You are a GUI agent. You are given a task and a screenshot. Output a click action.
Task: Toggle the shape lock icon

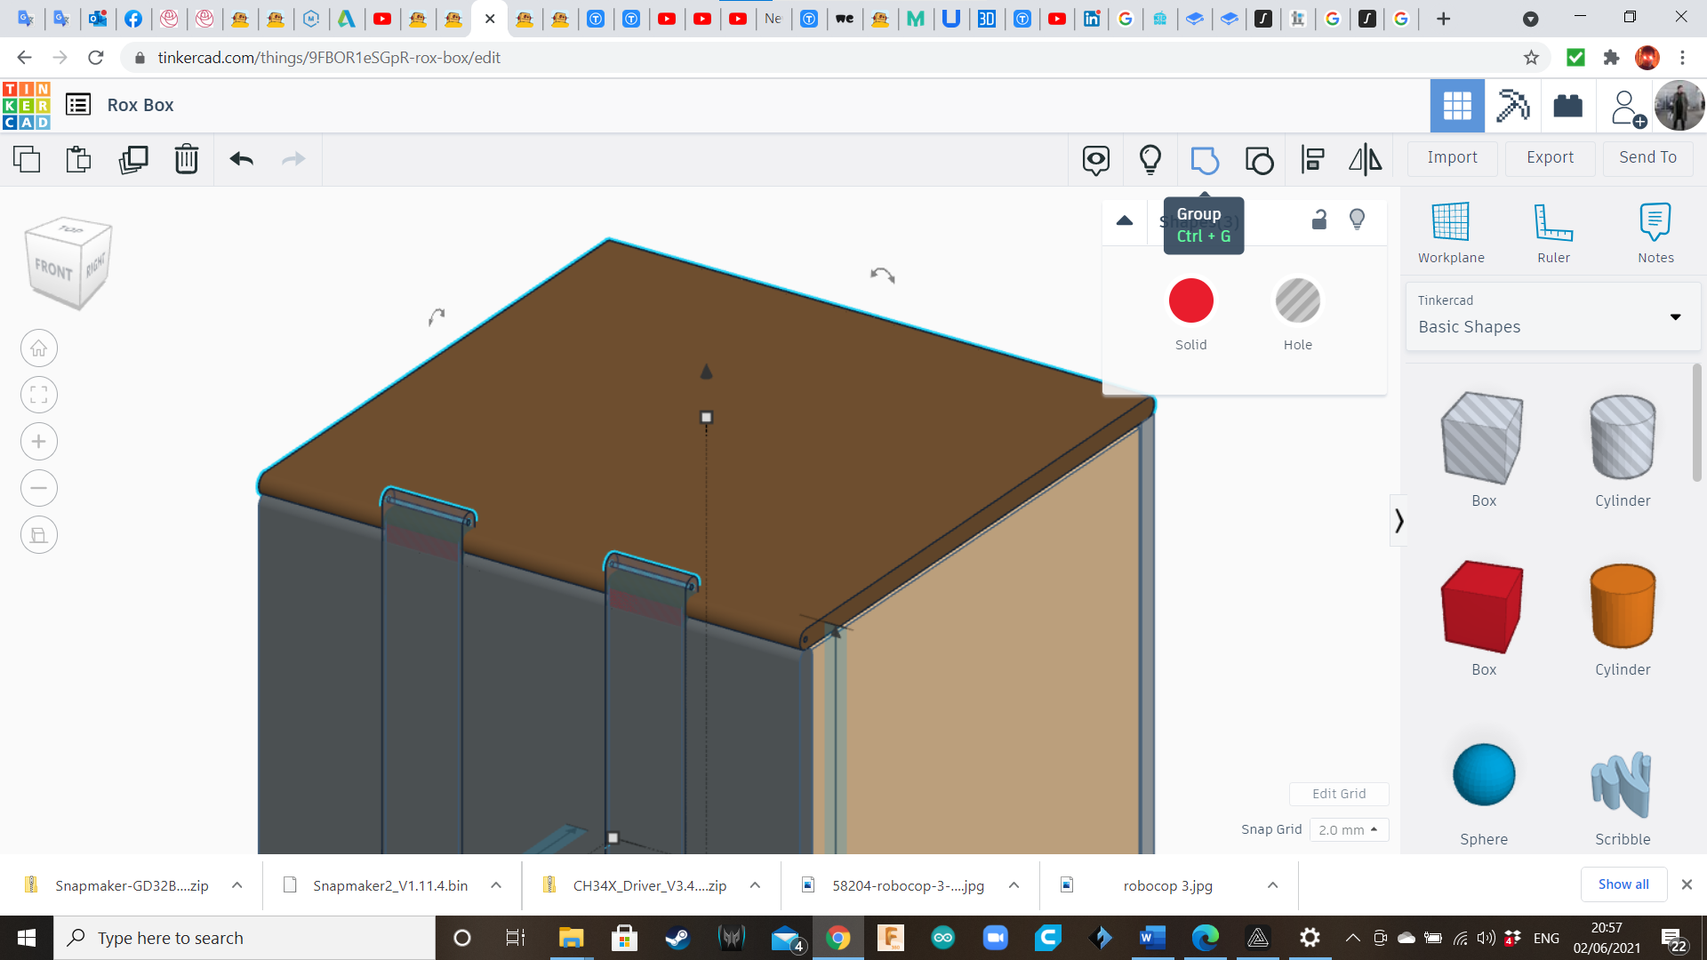[x=1319, y=220]
